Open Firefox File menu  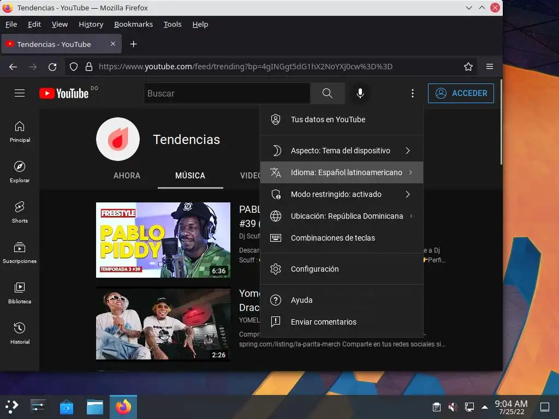coord(11,24)
